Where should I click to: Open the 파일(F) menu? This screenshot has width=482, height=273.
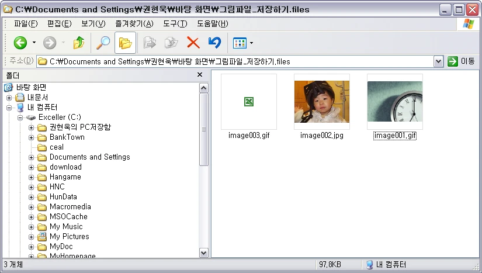pos(26,23)
